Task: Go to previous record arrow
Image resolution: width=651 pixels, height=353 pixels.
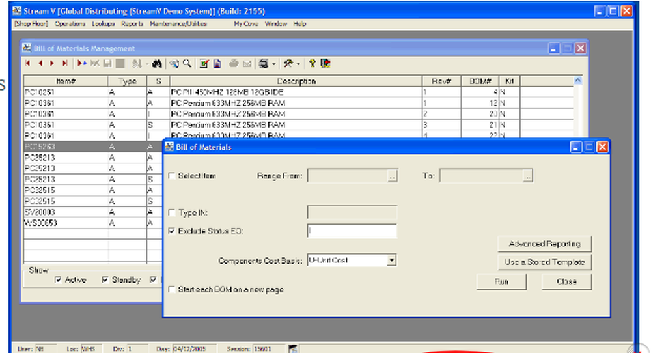Action: (x=40, y=64)
